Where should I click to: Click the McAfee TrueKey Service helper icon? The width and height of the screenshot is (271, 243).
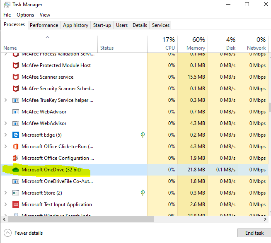coord(16,100)
